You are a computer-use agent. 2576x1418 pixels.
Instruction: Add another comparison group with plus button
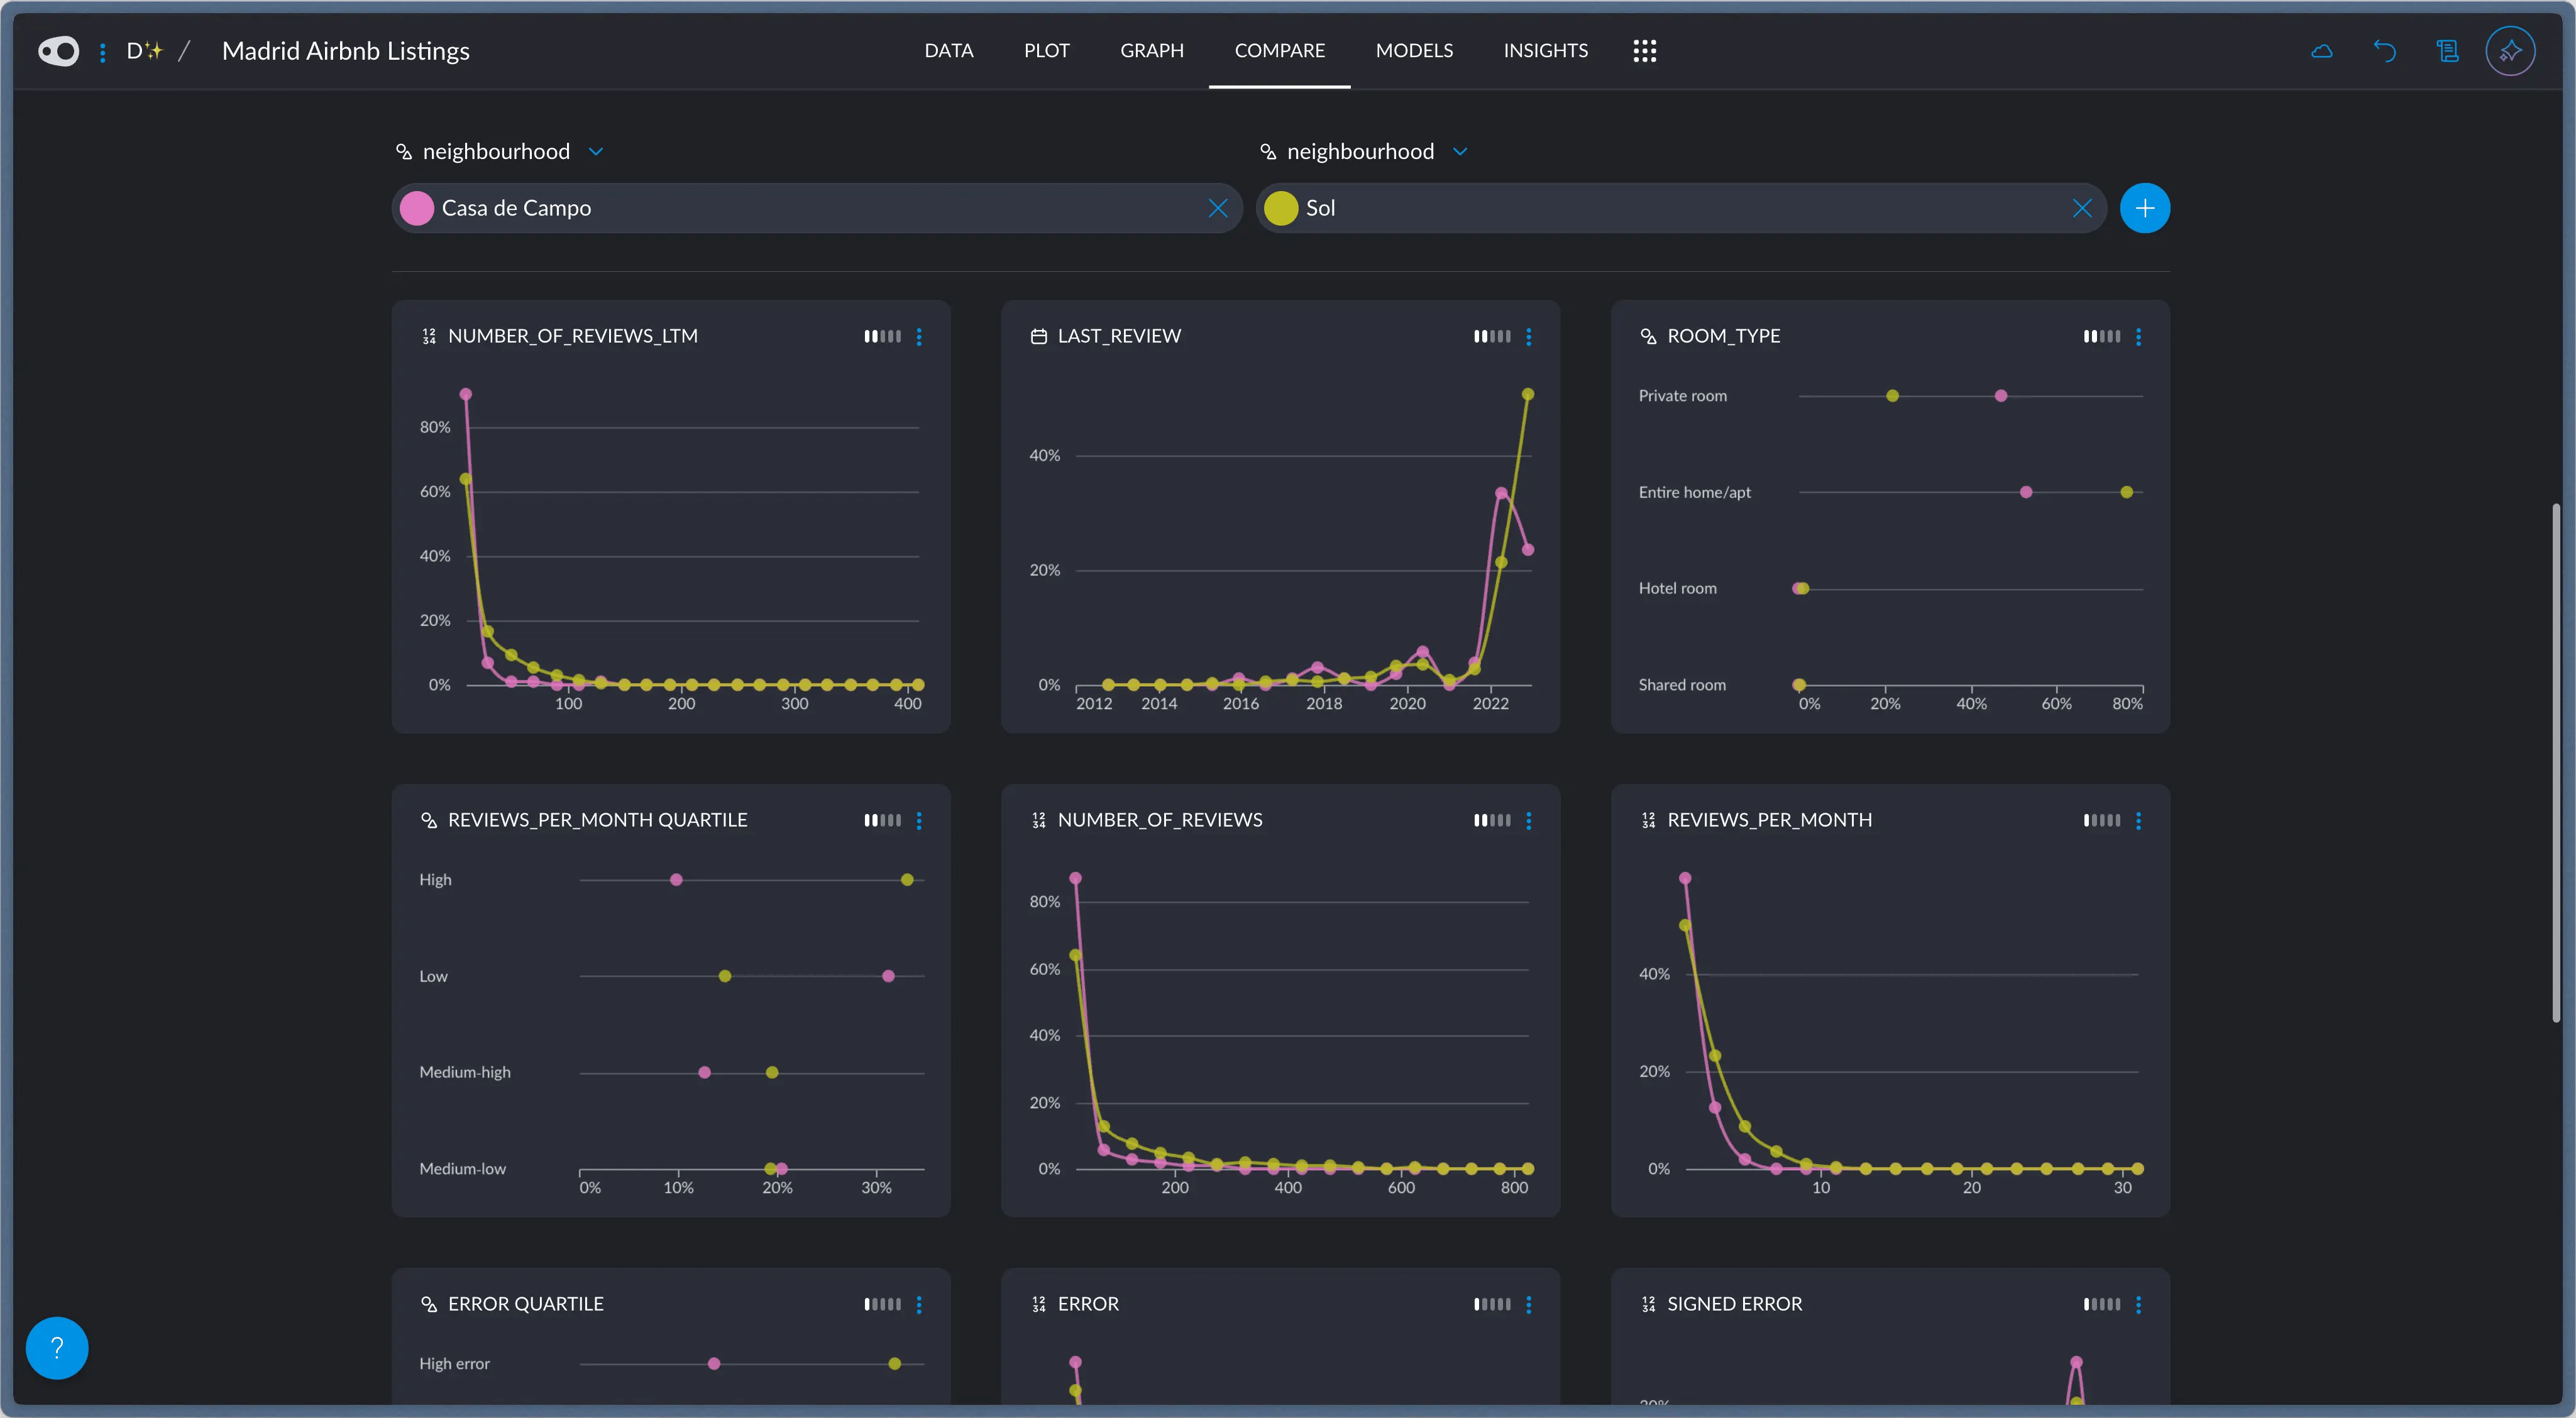(x=2145, y=208)
